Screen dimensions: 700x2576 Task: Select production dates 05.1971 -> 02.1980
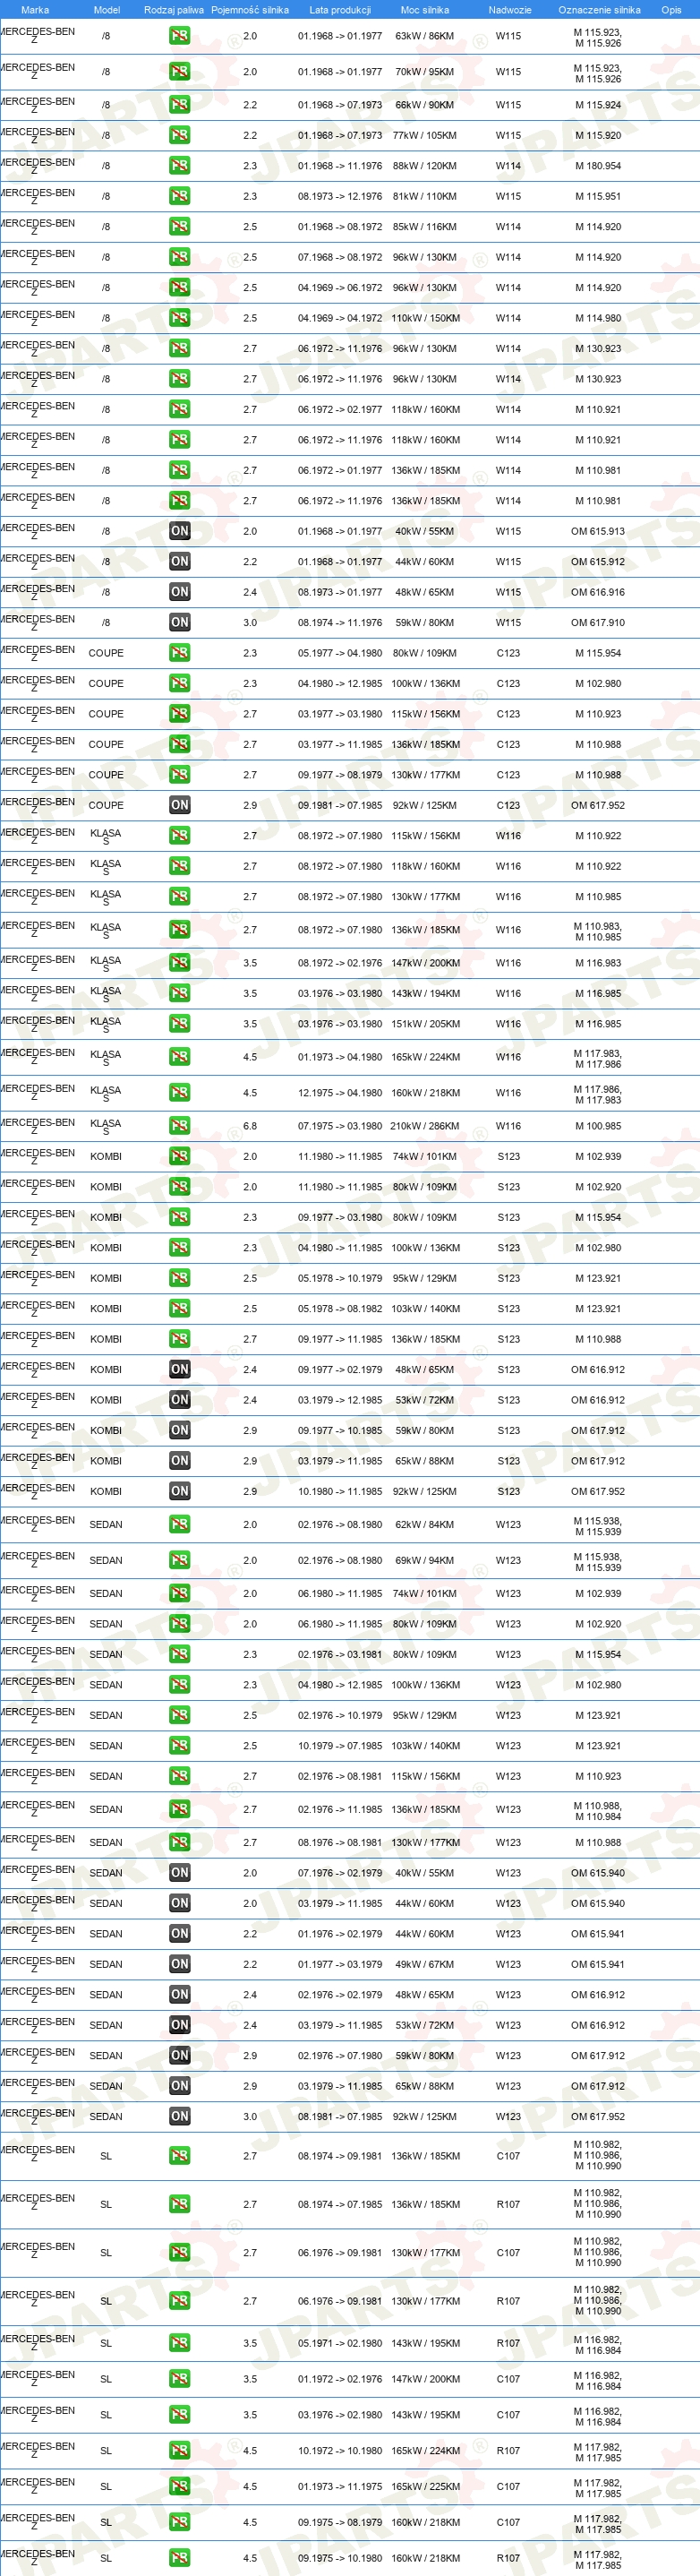[x=340, y=2343]
